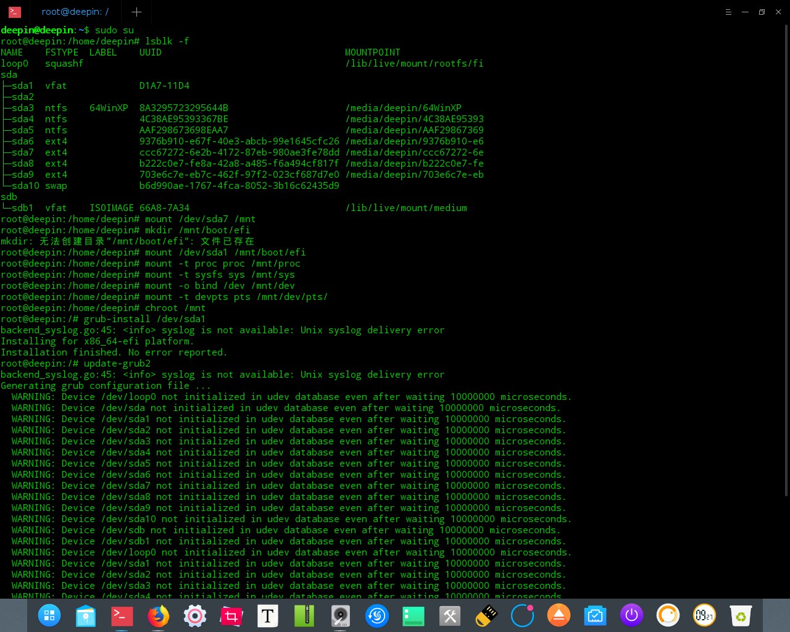
Task: Open the USB boot maker icon
Action: tap(486, 615)
